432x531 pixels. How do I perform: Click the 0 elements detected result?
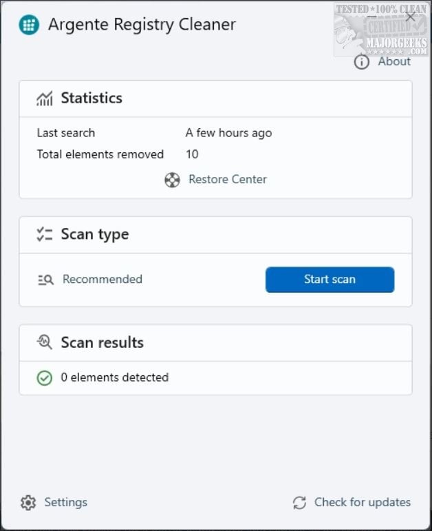(x=114, y=377)
